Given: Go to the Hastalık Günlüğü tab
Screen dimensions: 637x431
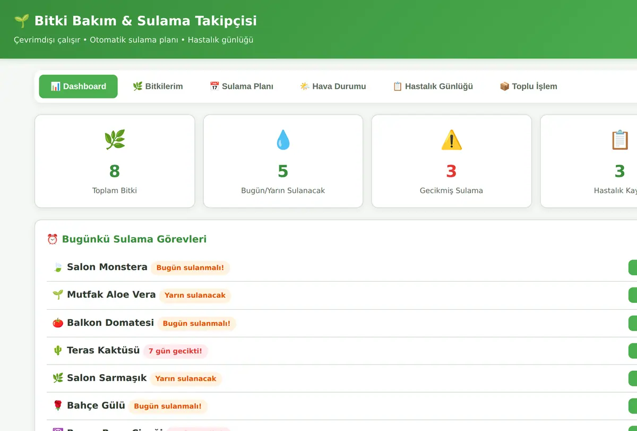Looking at the screenshot, I should tap(433, 86).
